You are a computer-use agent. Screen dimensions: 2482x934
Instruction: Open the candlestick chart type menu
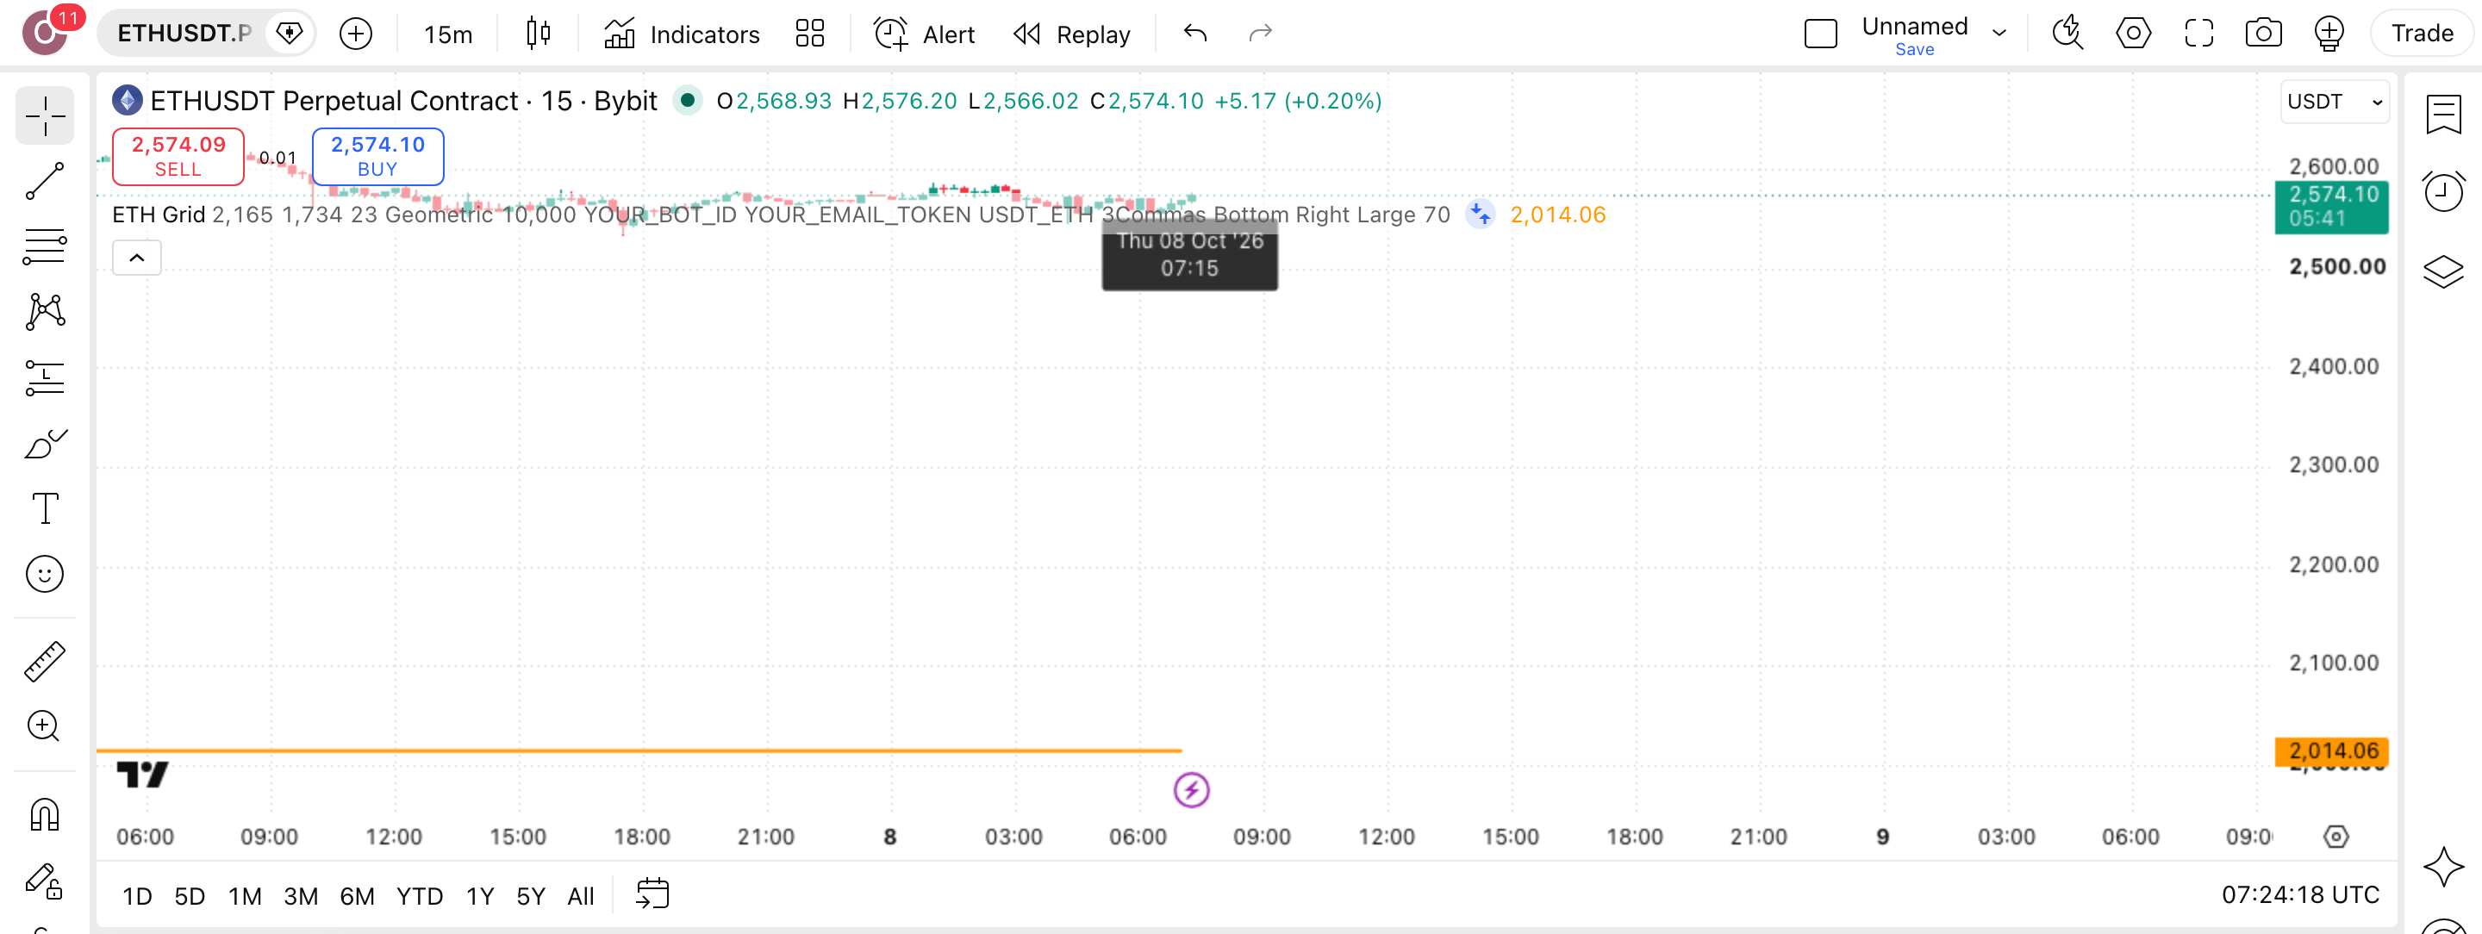pyautogui.click(x=539, y=34)
